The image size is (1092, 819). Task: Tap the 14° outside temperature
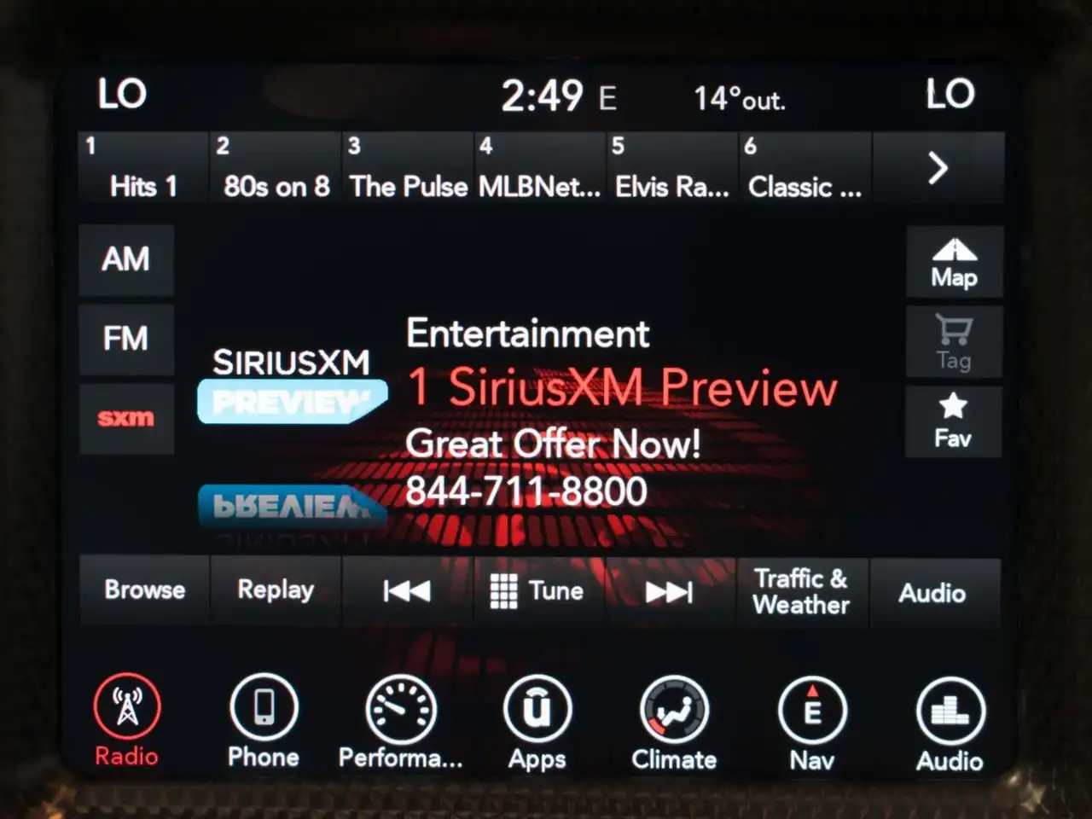[x=739, y=99]
